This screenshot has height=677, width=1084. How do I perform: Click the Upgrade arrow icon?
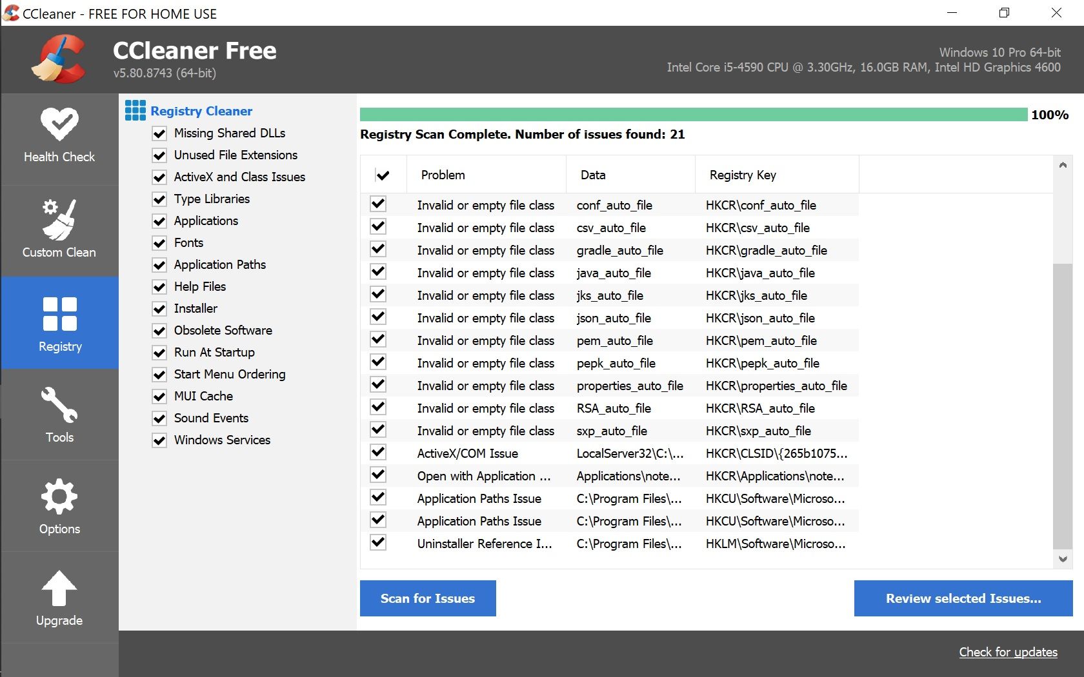coord(59,588)
